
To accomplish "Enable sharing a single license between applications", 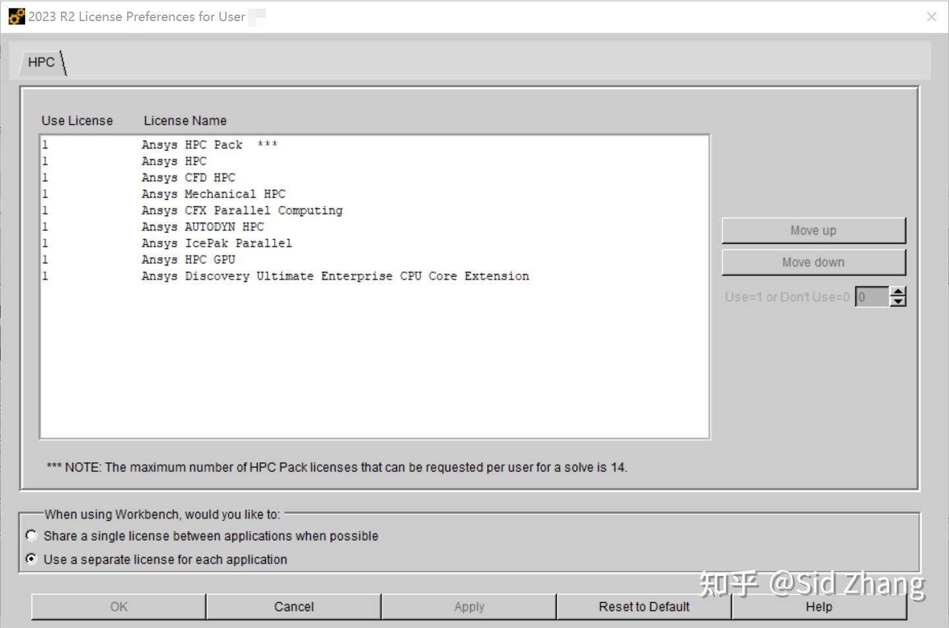I will point(31,536).
